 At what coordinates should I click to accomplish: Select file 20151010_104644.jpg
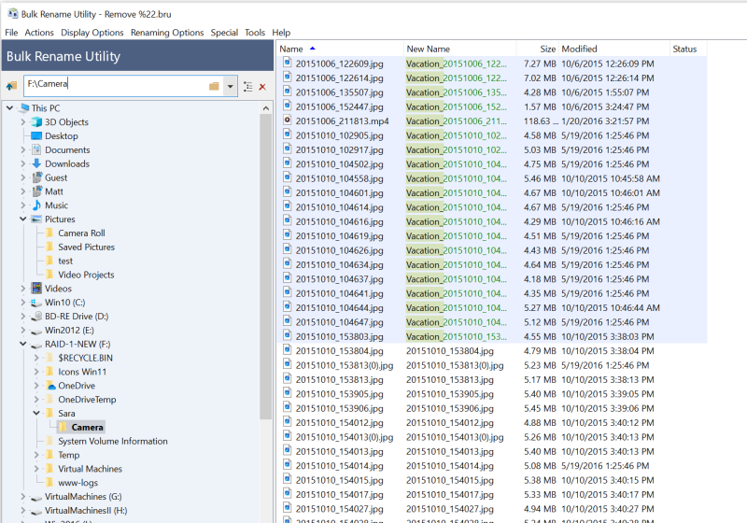(339, 307)
